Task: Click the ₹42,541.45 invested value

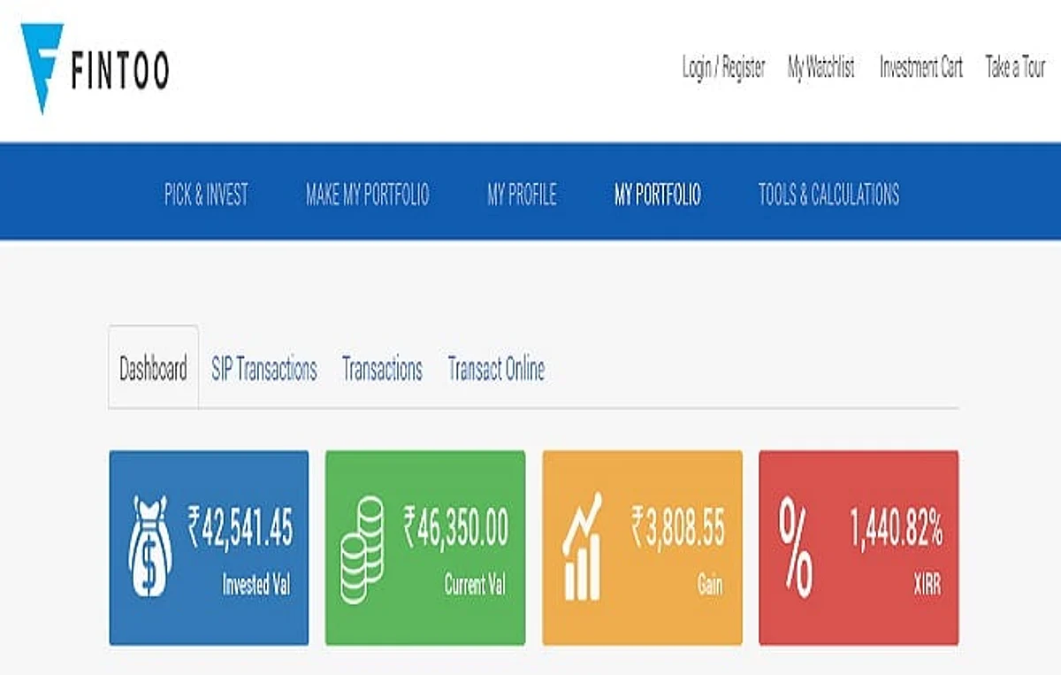Action: [240, 528]
